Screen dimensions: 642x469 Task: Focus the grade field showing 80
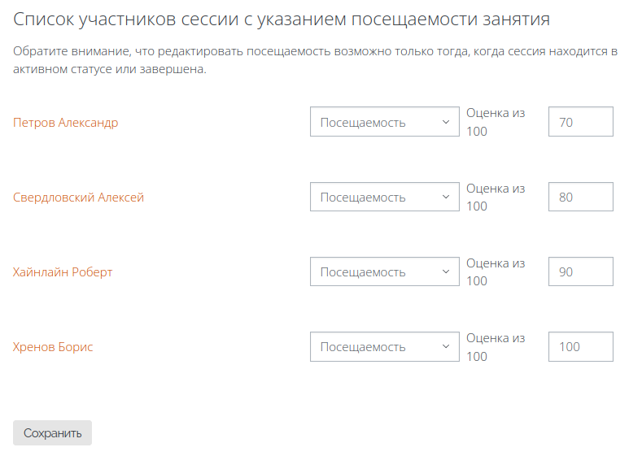click(x=581, y=197)
